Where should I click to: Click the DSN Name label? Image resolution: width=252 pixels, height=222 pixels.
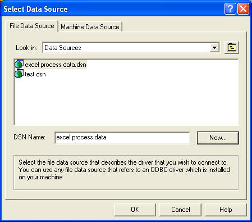(29, 137)
